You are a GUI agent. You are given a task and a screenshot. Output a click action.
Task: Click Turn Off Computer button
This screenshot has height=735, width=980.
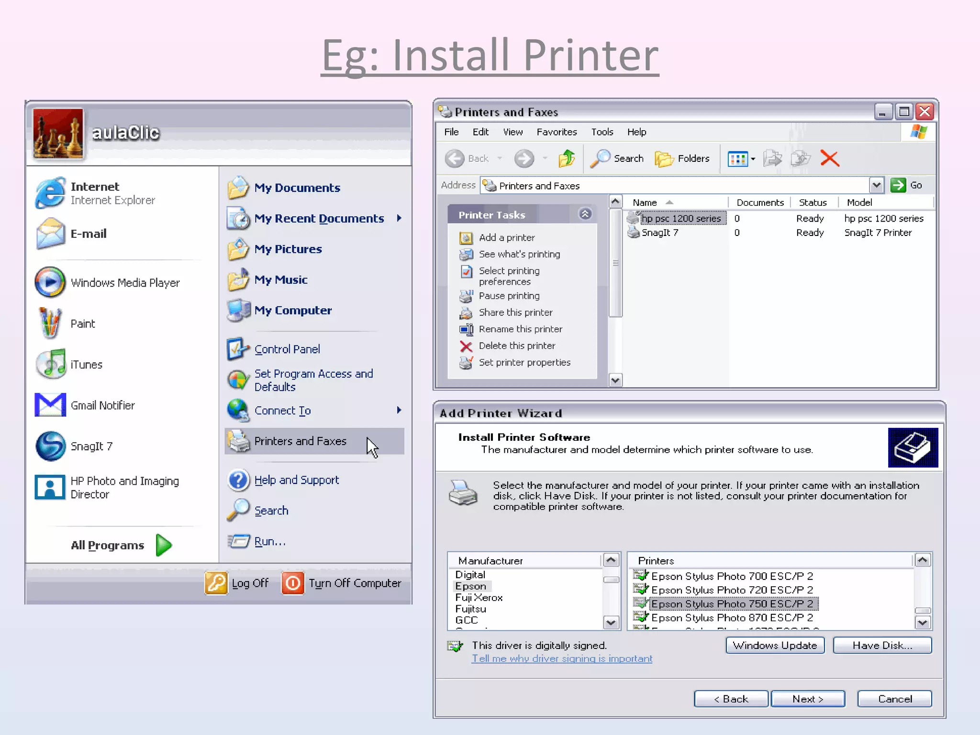[341, 583]
